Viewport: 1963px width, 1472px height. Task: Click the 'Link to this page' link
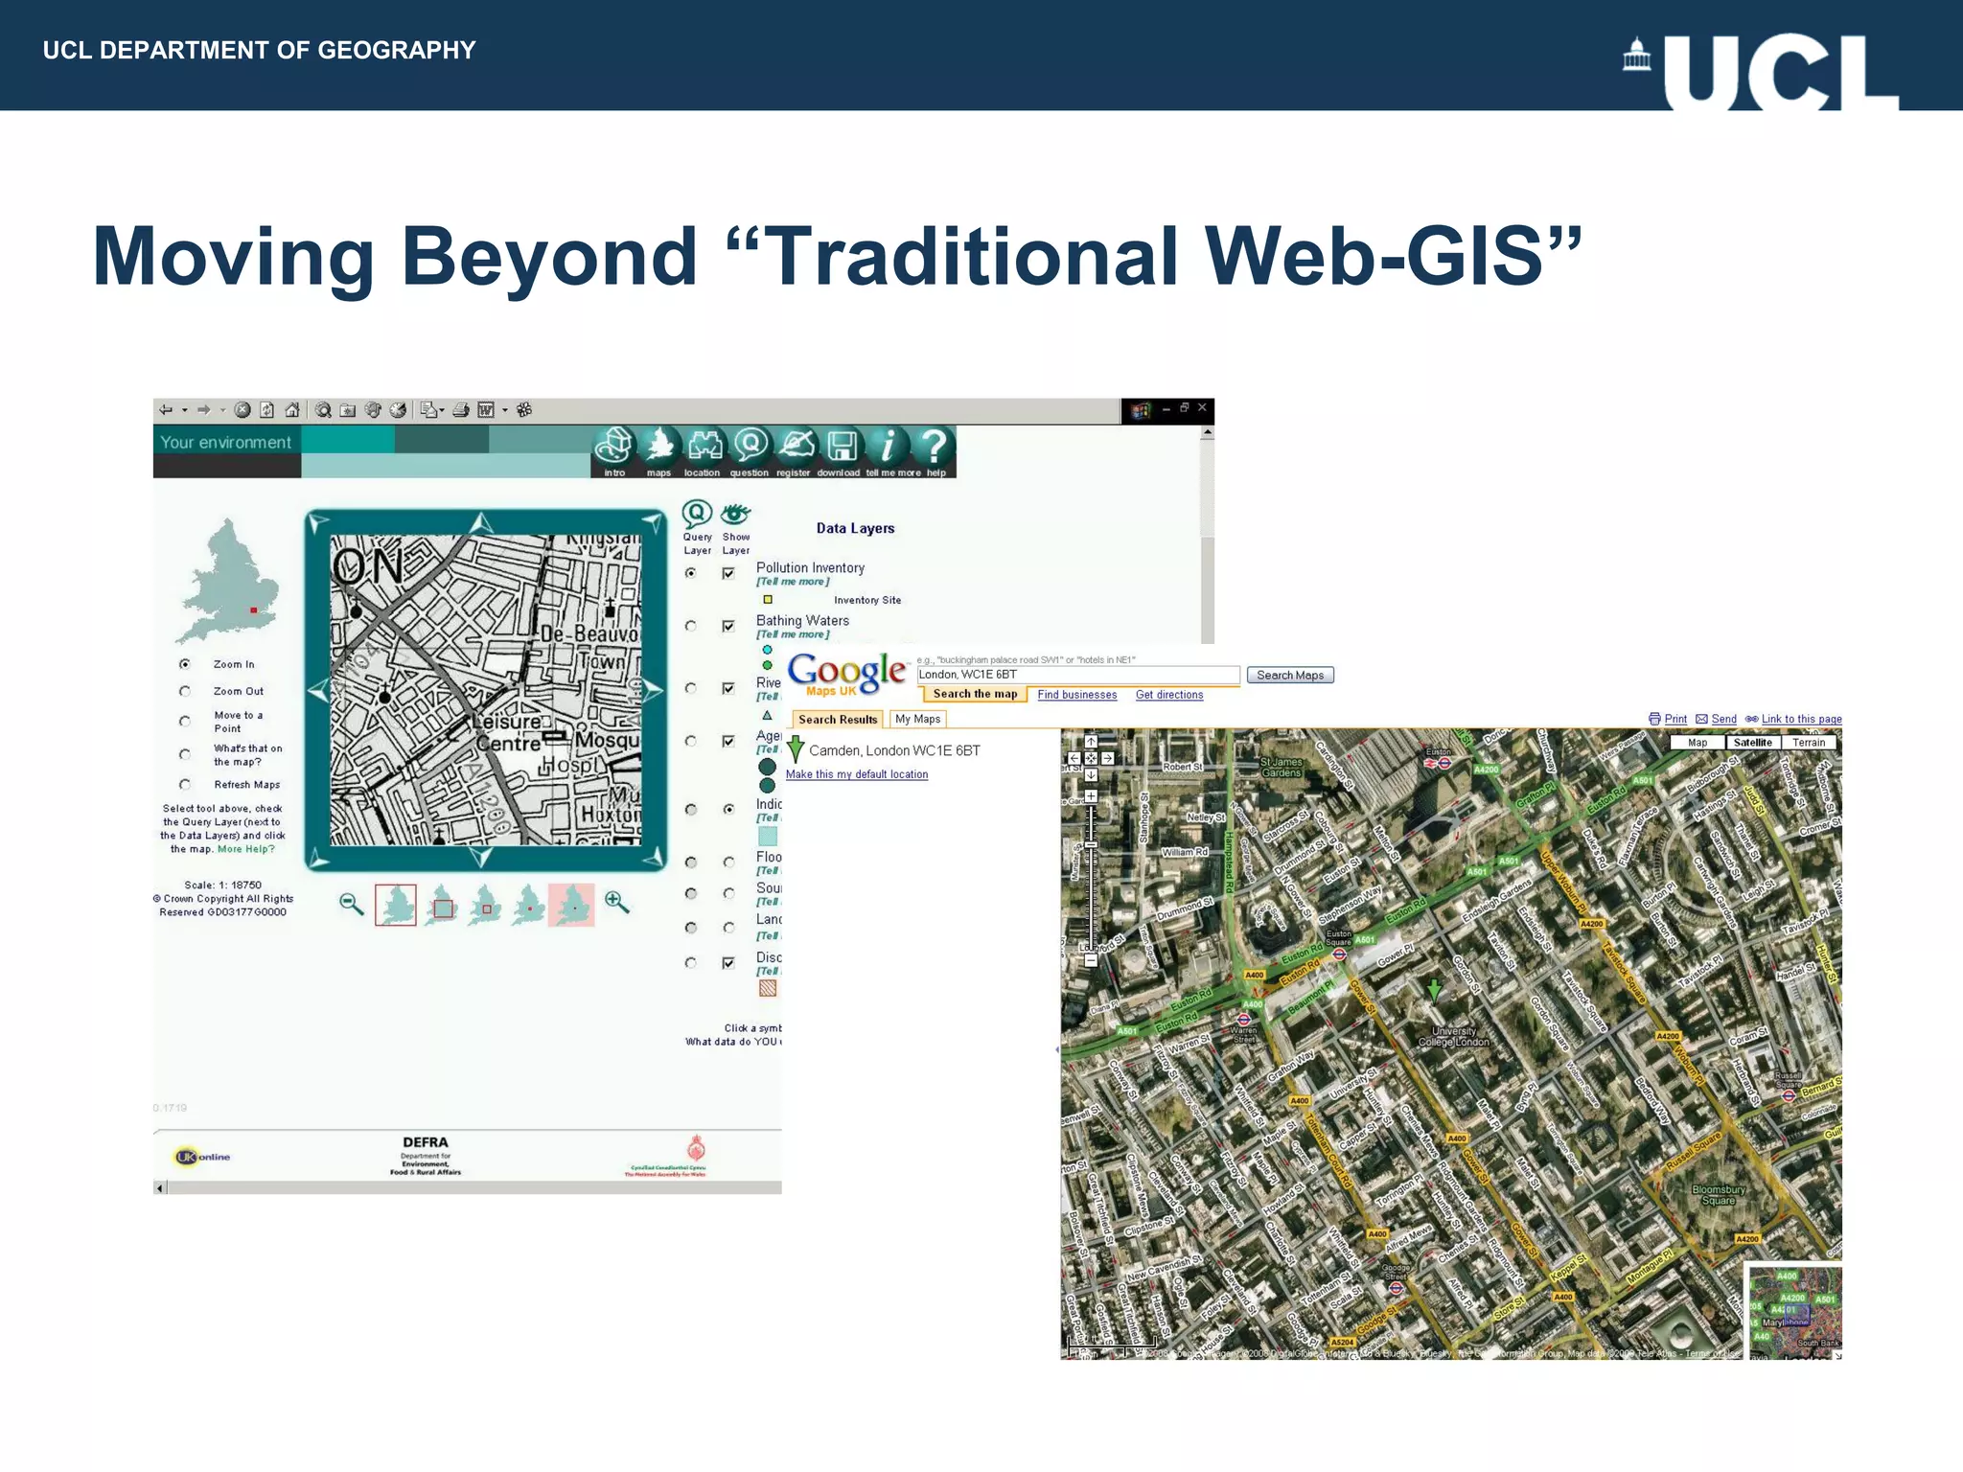click(x=1801, y=719)
